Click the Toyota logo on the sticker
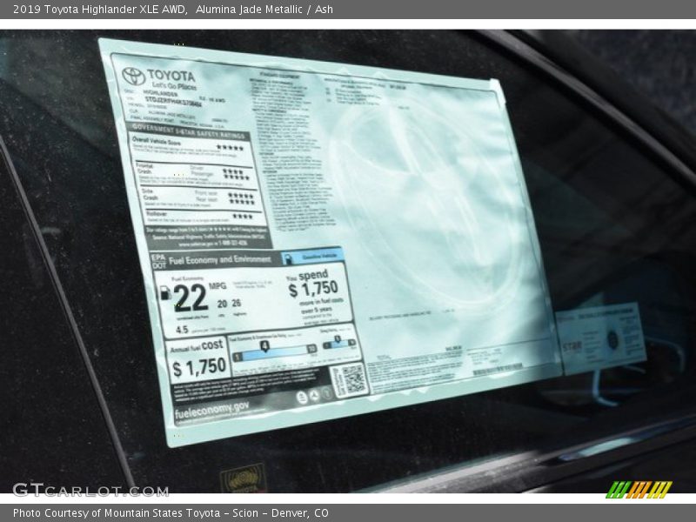The image size is (696, 522). [x=134, y=76]
